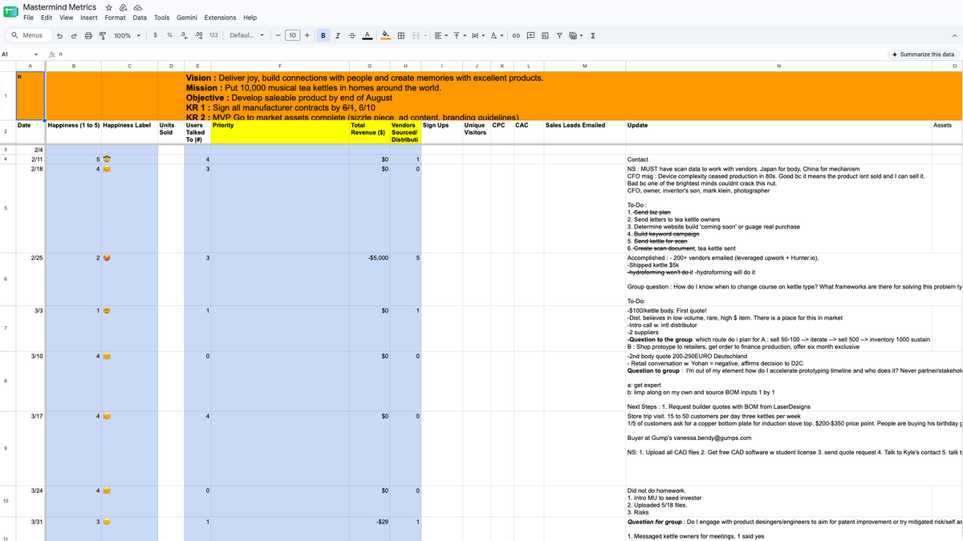
Task: Star the Mastermind Metrics document
Action: pyautogui.click(x=109, y=6)
